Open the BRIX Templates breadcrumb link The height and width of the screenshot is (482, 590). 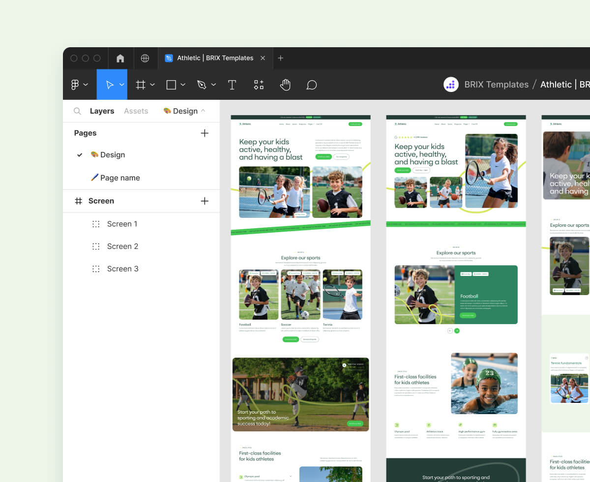(497, 84)
